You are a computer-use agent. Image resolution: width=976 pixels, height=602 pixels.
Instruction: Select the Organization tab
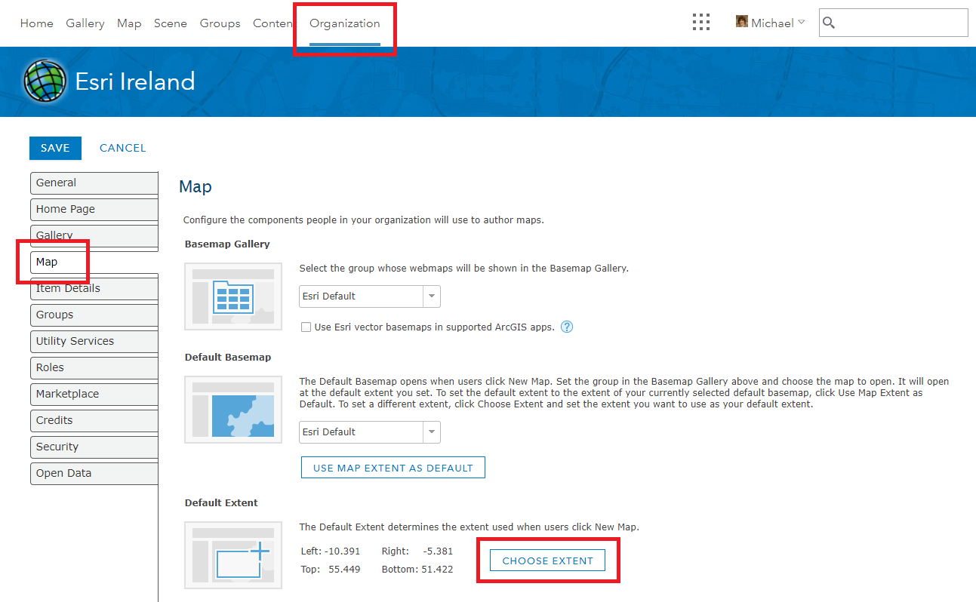click(x=345, y=23)
